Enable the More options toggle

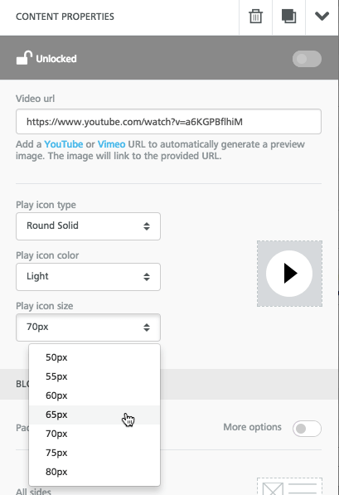pyautogui.click(x=307, y=429)
